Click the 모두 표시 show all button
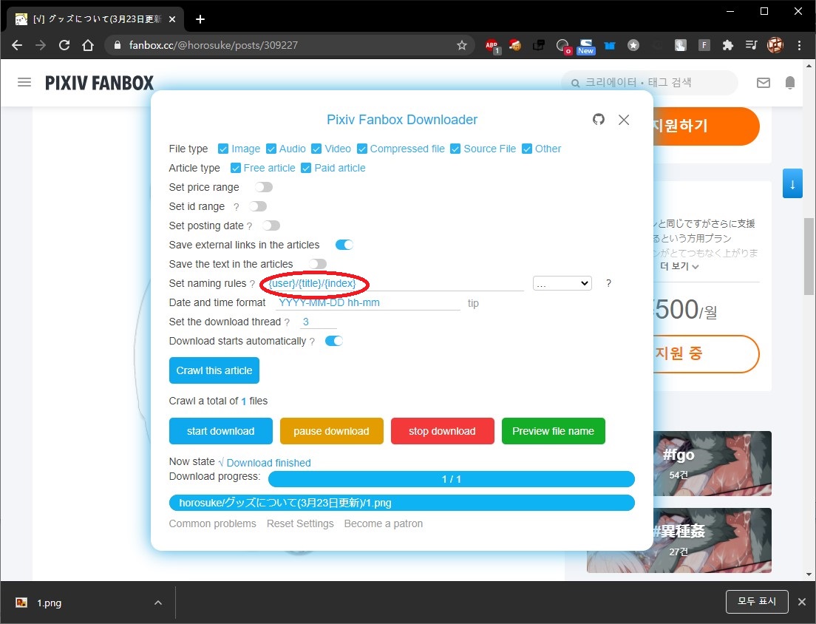Image resolution: width=816 pixels, height=624 pixels. tap(757, 602)
